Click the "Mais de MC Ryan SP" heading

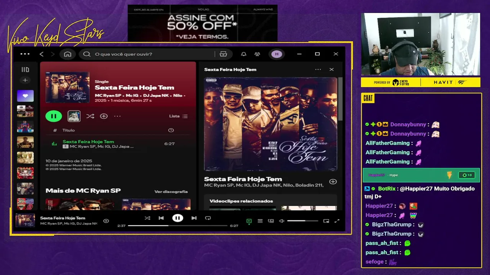tap(83, 191)
